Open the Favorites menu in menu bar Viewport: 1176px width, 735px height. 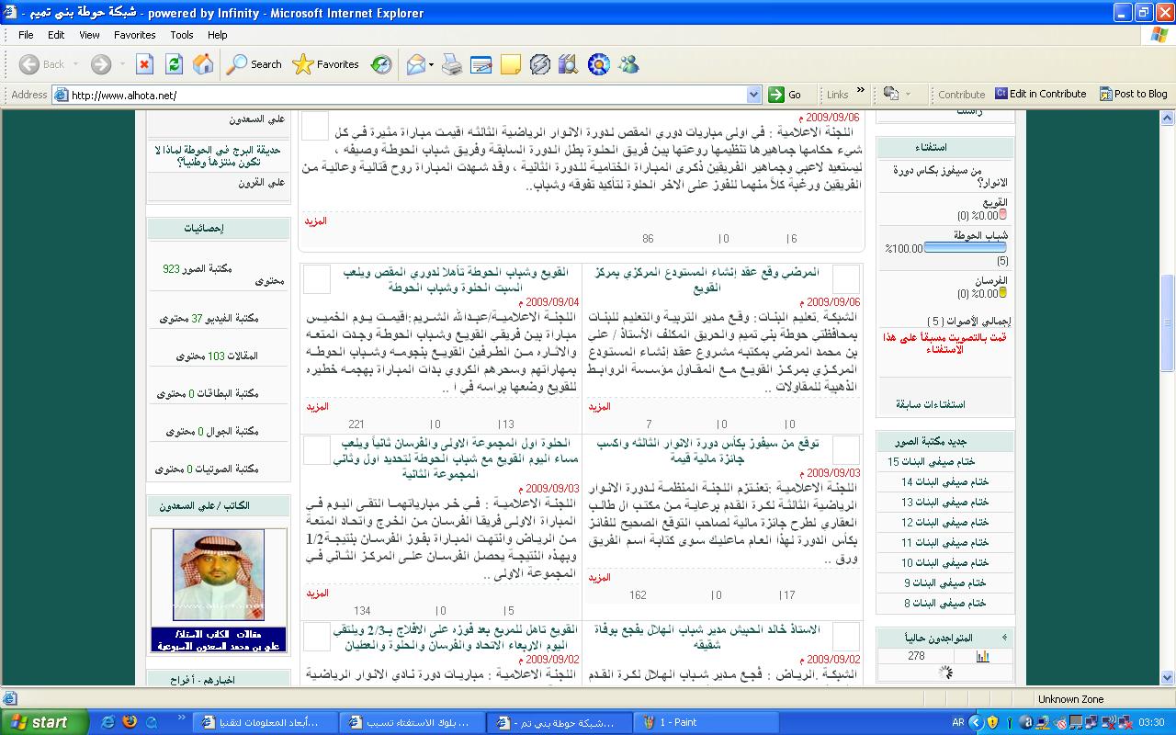[x=134, y=35]
